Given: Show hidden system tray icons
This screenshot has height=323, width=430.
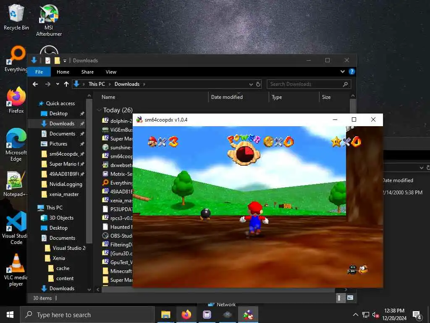Looking at the screenshot, I should click(355, 315).
